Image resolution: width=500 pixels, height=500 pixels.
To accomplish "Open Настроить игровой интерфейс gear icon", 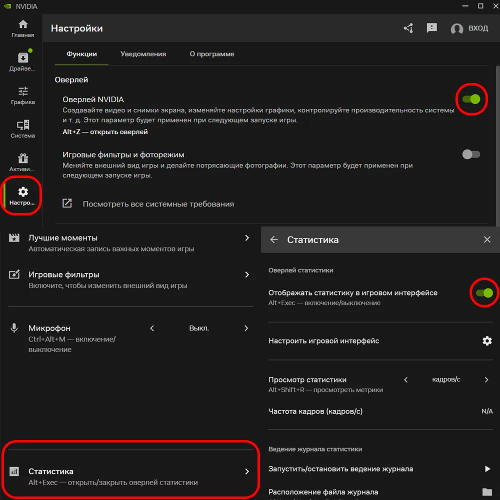I will coord(487,340).
